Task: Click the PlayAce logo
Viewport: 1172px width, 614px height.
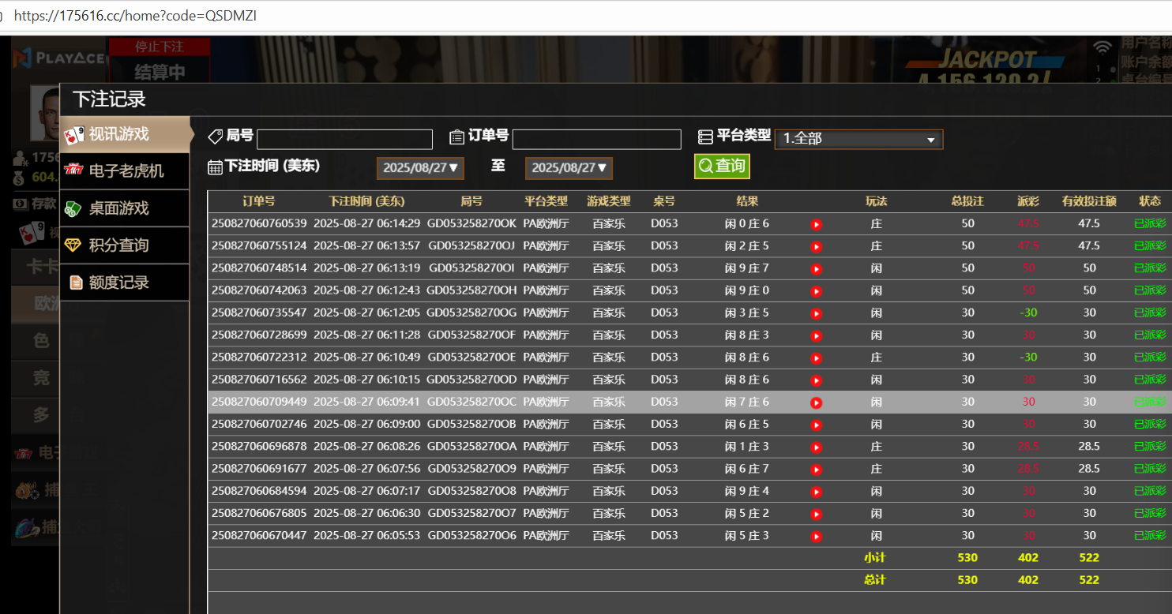Action: click(x=59, y=58)
